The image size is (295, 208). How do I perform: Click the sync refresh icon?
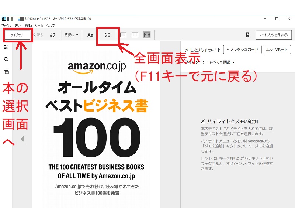click(x=52, y=35)
